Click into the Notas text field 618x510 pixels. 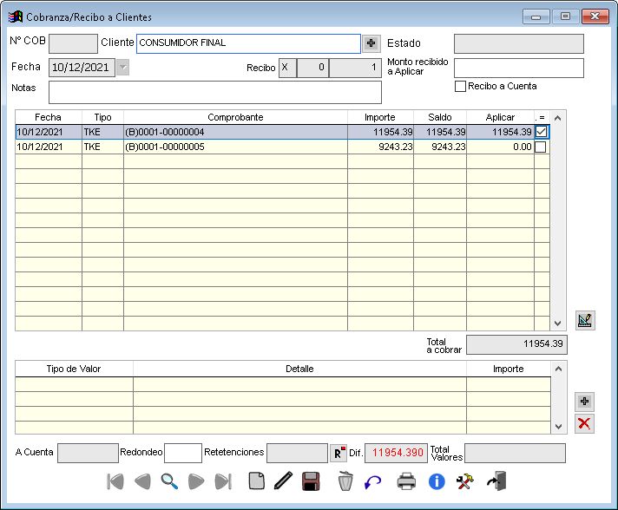click(214, 92)
